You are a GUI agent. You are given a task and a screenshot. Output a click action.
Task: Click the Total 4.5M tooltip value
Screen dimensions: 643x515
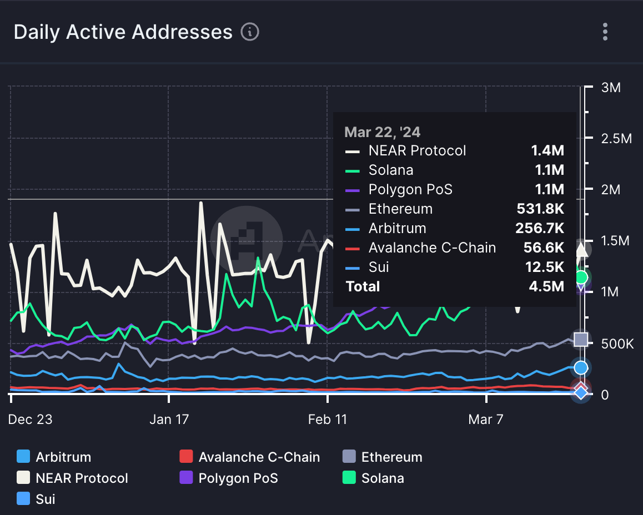(546, 286)
